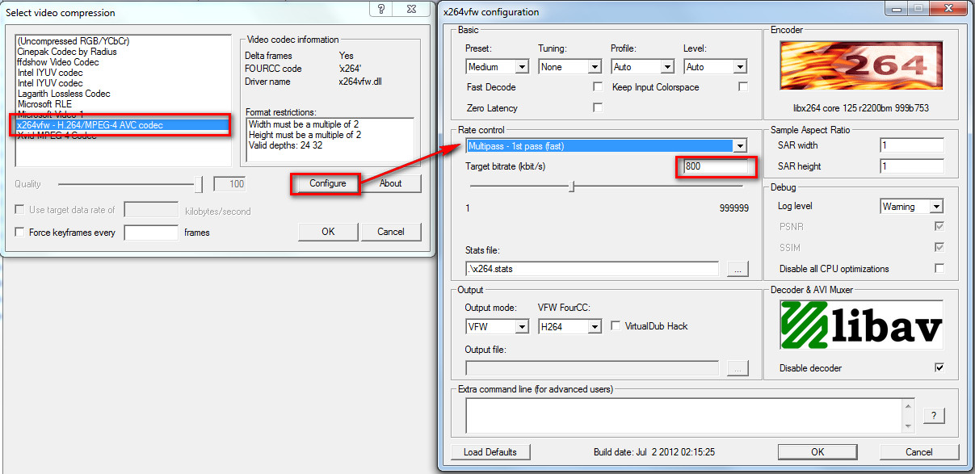
Task: Browse for stats file with '...' button
Action: coord(738,269)
